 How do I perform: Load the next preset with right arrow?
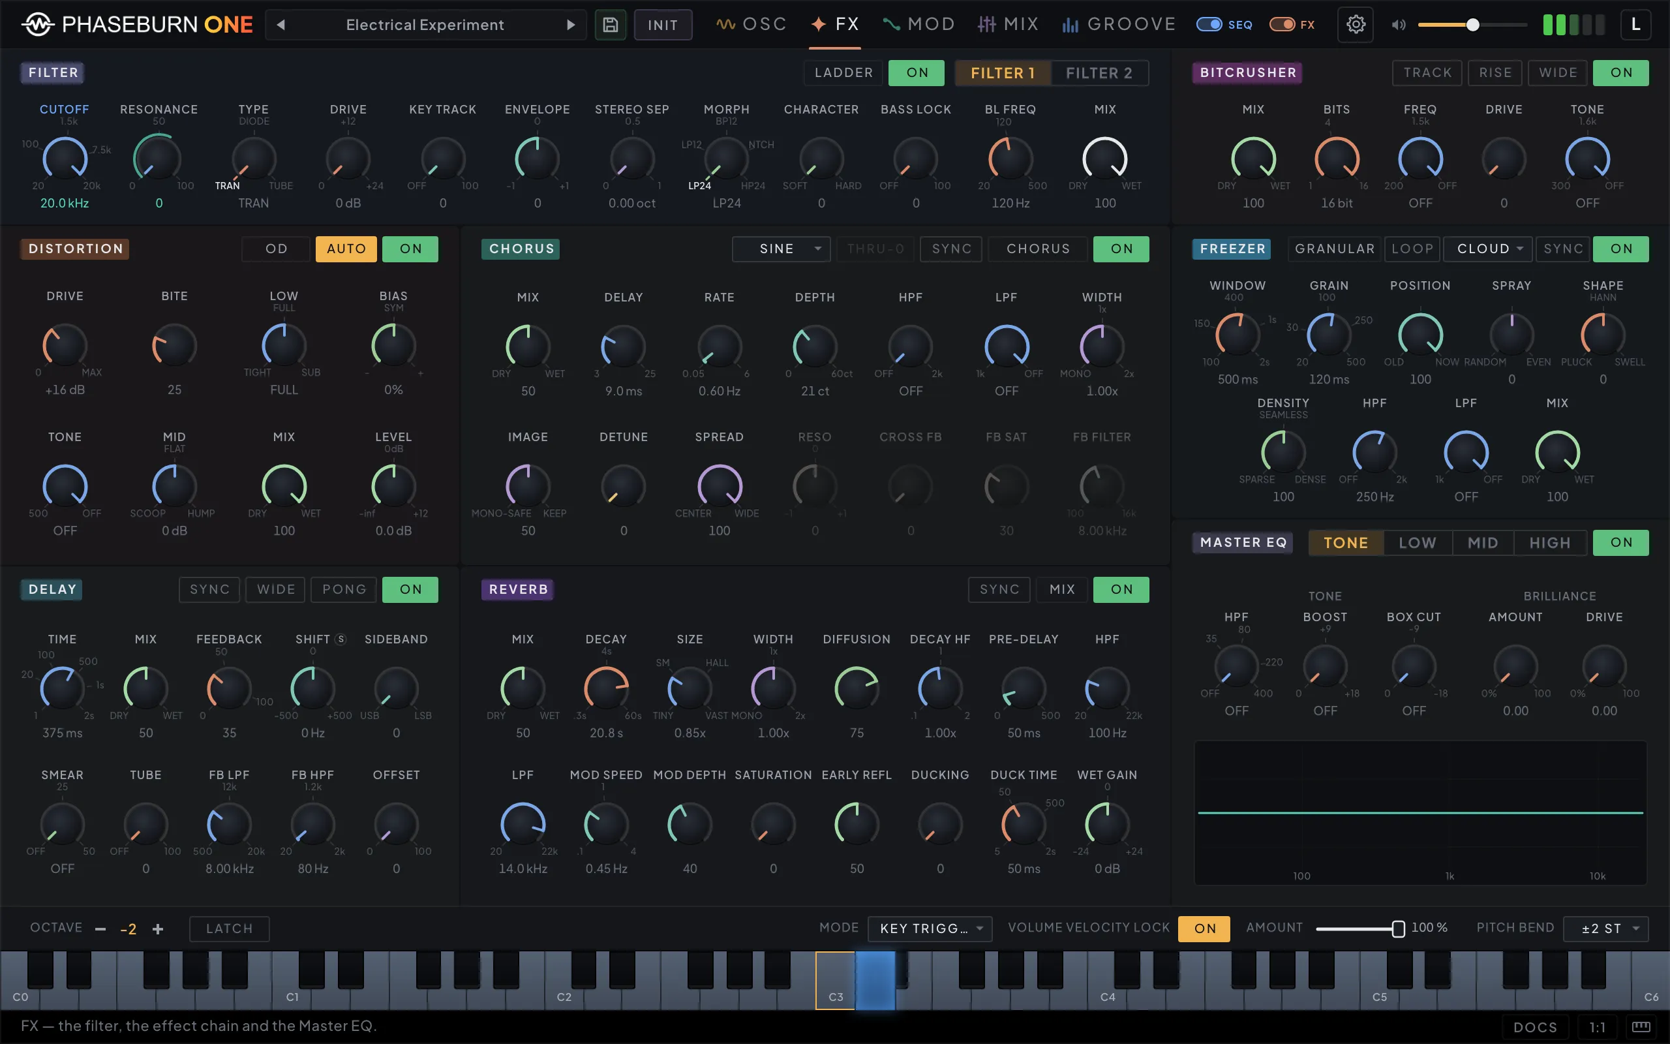(x=571, y=25)
